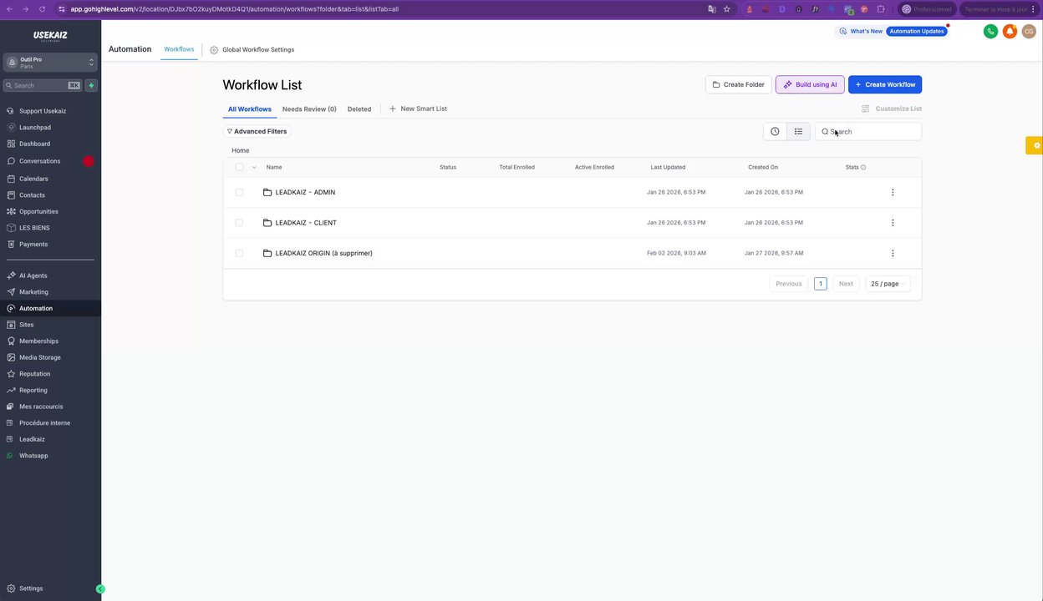Open Payments section
Viewport: 1043px width, 601px height.
click(33, 245)
